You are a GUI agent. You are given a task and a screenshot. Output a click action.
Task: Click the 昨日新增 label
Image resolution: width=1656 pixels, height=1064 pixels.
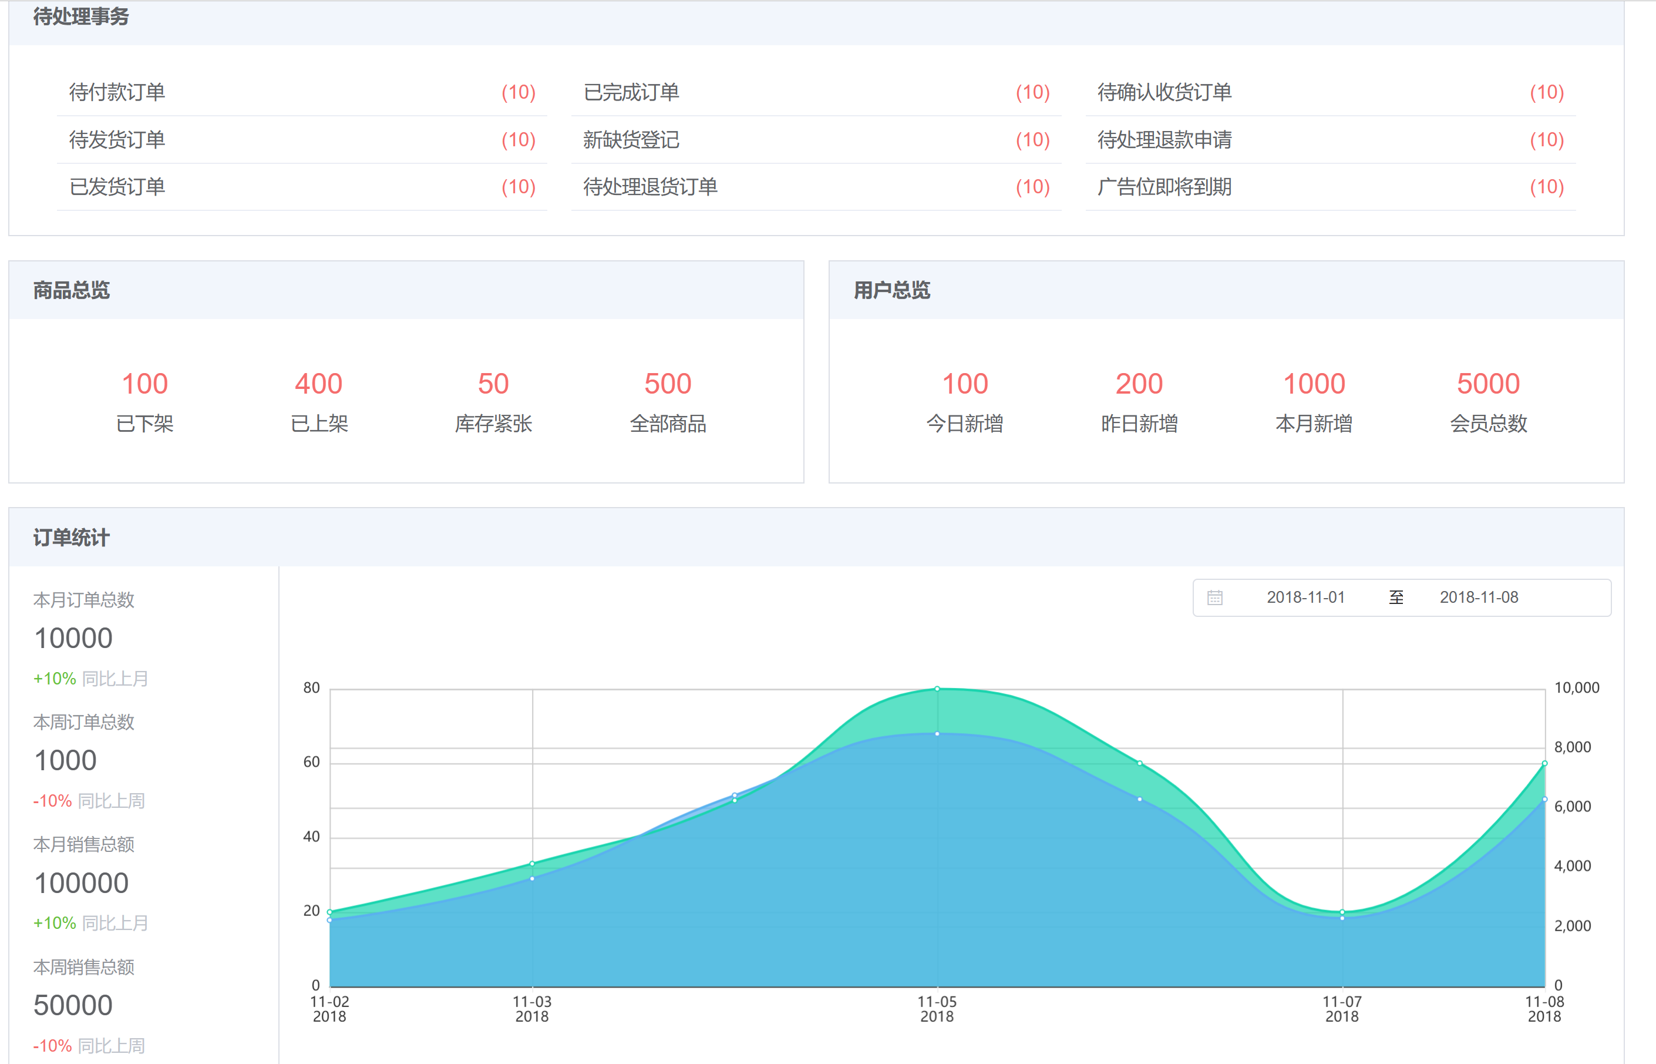[x=1139, y=424]
